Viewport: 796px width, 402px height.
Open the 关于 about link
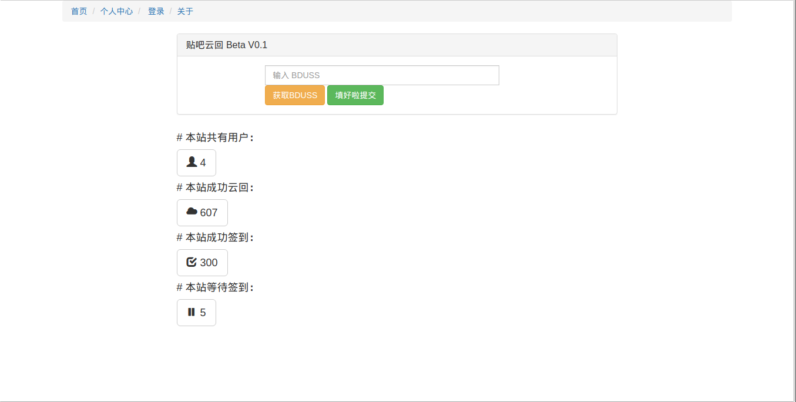[185, 11]
